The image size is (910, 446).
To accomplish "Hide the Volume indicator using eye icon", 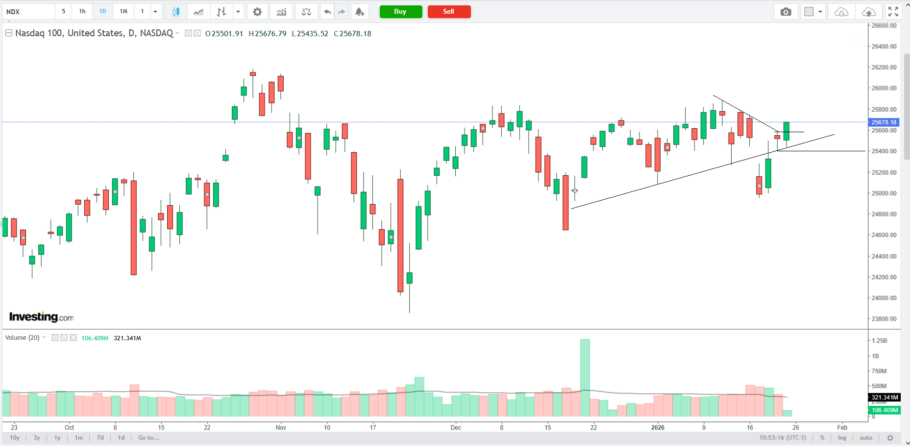I will coord(55,338).
